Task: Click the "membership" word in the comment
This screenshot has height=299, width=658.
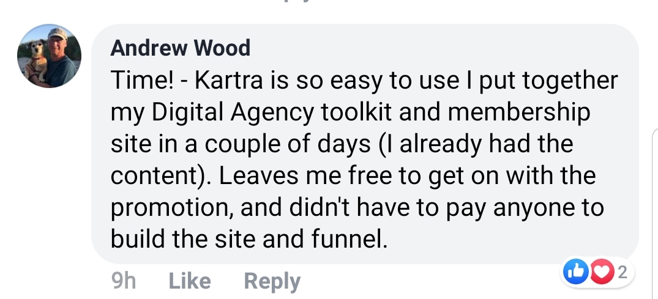Action: [518, 113]
